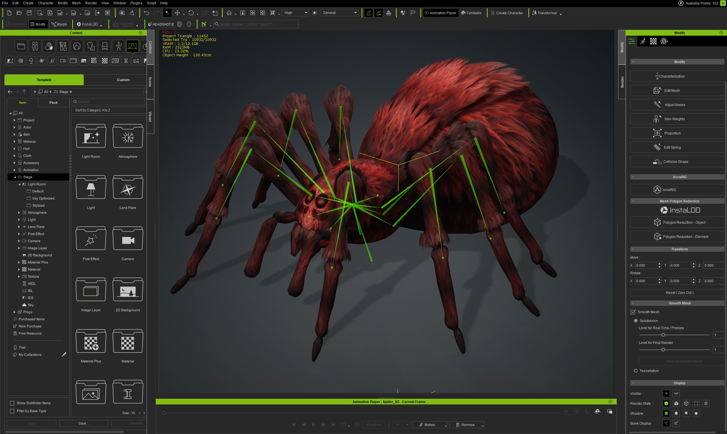Switch to the Custom tab
The height and width of the screenshot is (434, 727).
tap(123, 80)
